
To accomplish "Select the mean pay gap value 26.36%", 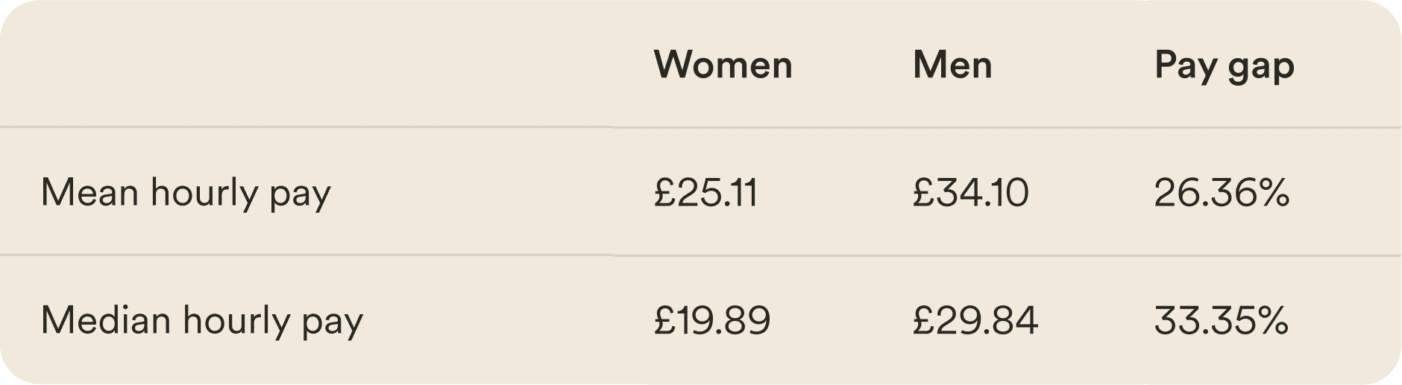I will tap(1222, 193).
